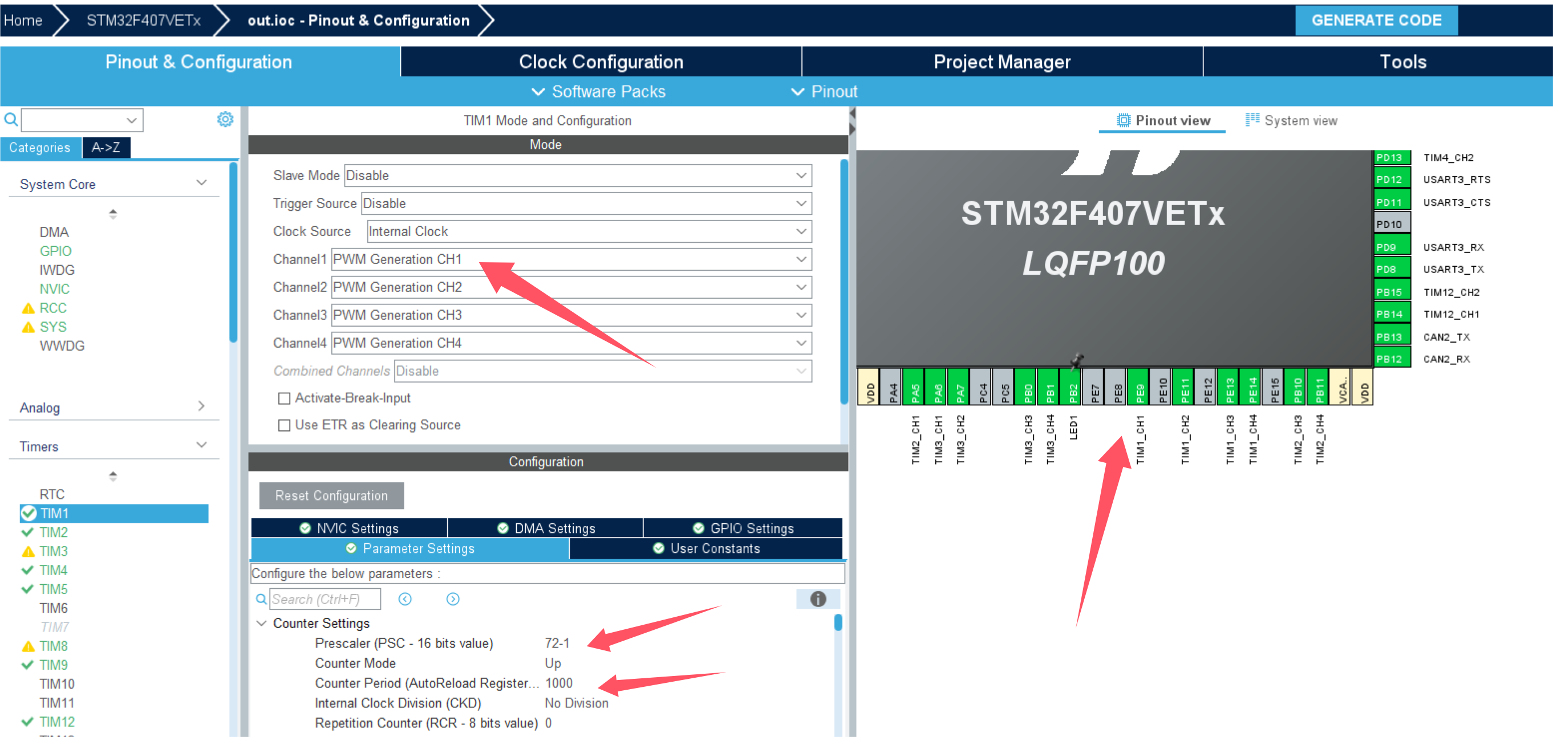Image resolution: width=1553 pixels, height=737 pixels.
Task: Enable Activate-Break-Input checkbox
Action: (x=284, y=398)
